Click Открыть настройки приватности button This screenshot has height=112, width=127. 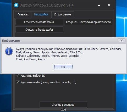point(88,22)
